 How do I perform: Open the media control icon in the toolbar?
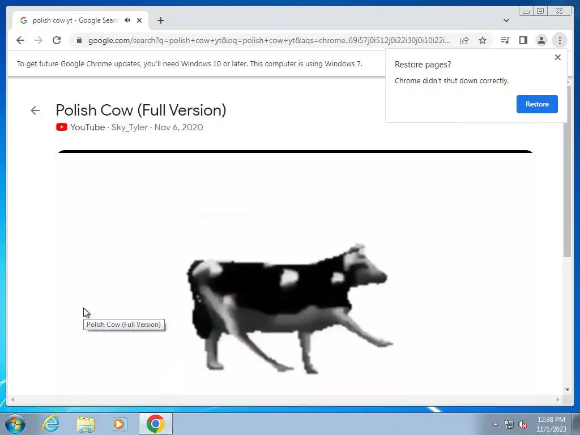(x=505, y=40)
